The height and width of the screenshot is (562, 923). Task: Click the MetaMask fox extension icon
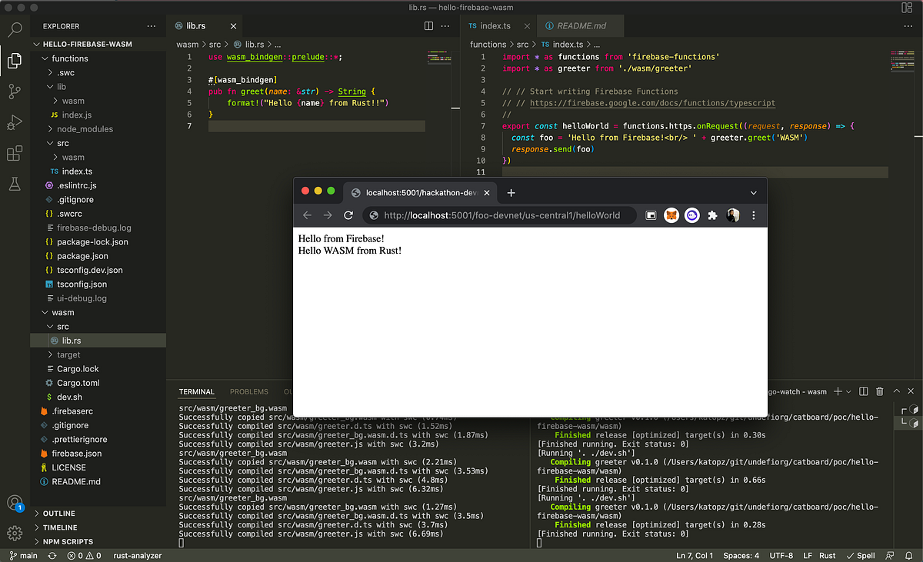tap(671, 215)
